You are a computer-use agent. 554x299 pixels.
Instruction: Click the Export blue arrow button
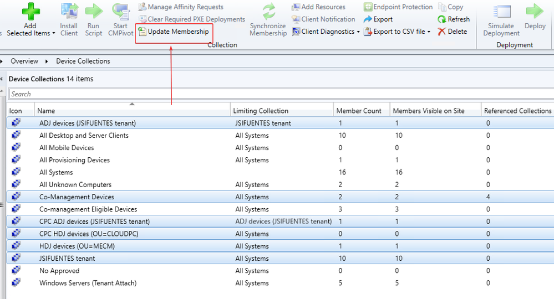378,19
